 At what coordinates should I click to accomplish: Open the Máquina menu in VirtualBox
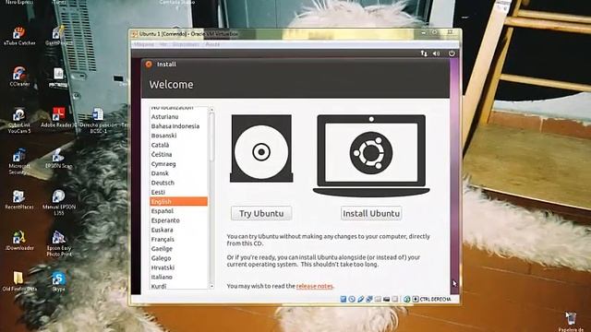point(144,44)
